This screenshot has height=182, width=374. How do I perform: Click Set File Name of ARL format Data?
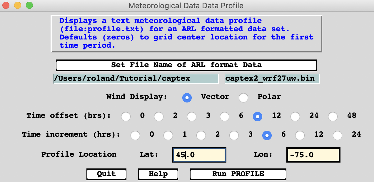click(x=186, y=65)
